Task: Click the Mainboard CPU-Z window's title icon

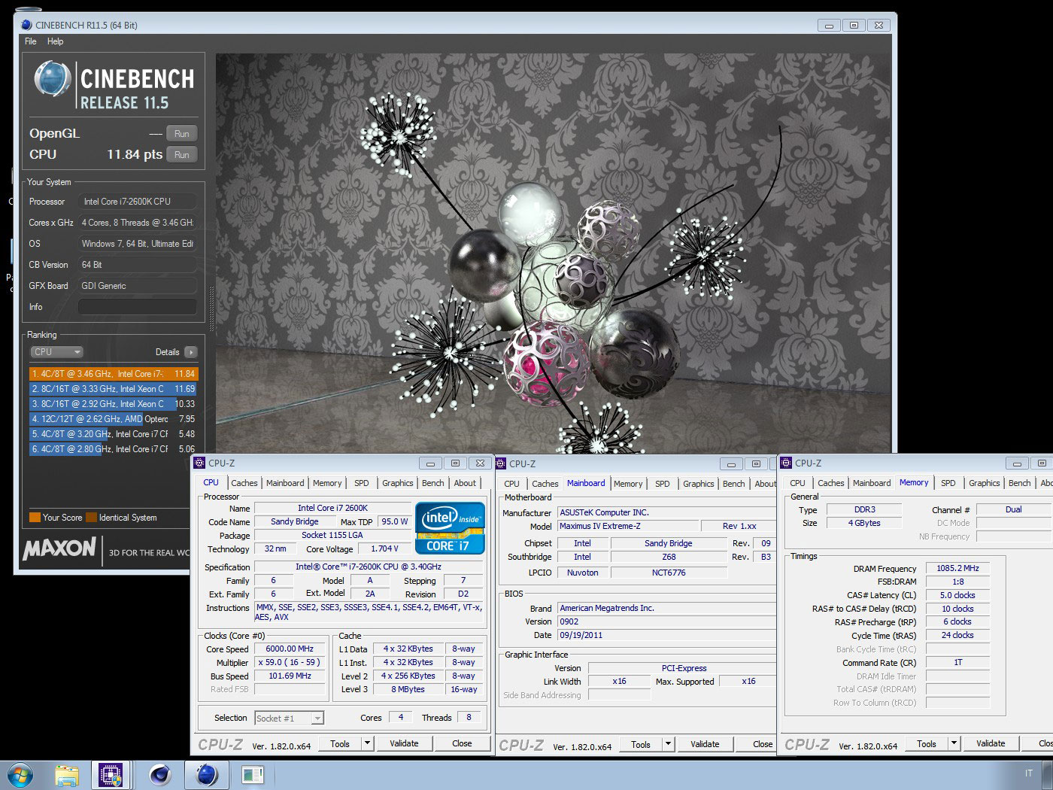Action: point(500,463)
